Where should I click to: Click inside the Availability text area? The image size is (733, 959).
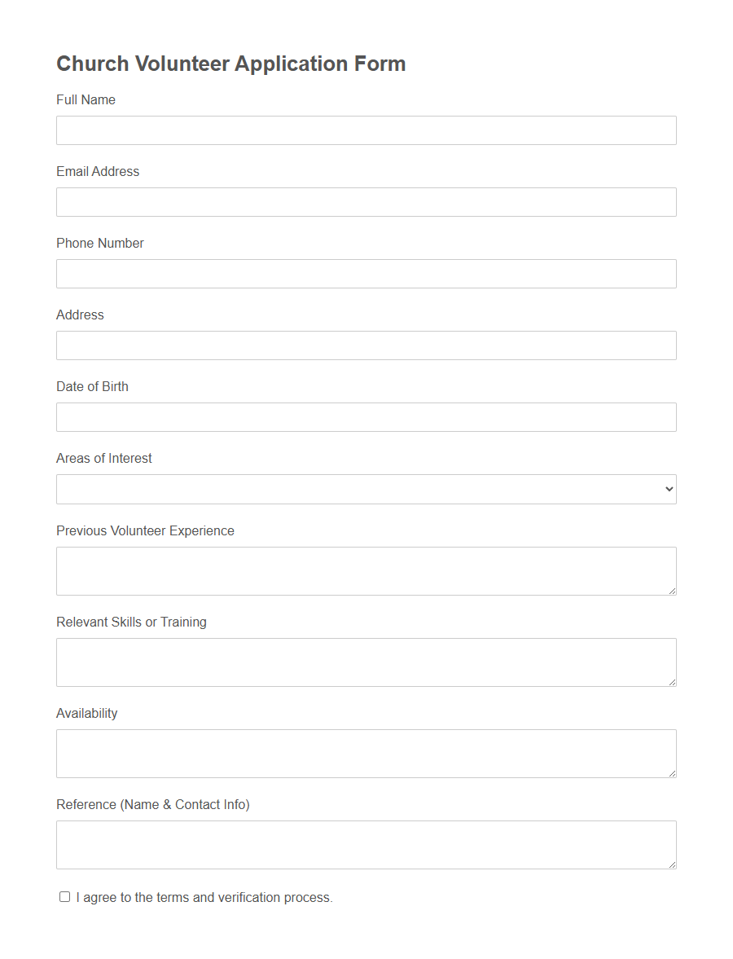[x=366, y=753]
